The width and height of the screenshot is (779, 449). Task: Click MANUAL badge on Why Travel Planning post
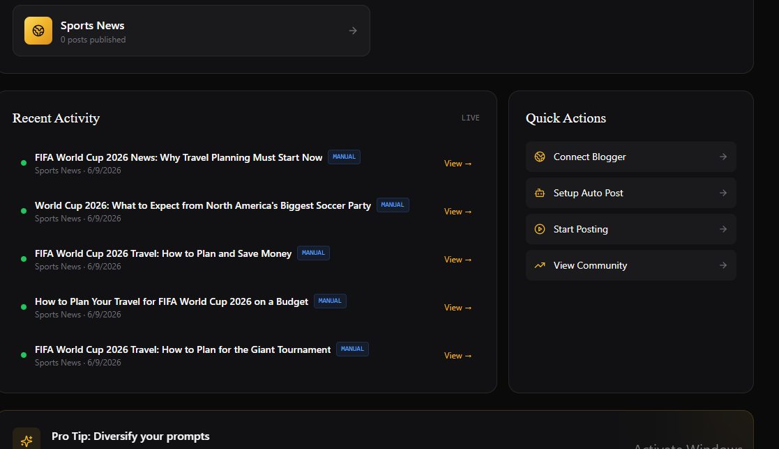(344, 157)
